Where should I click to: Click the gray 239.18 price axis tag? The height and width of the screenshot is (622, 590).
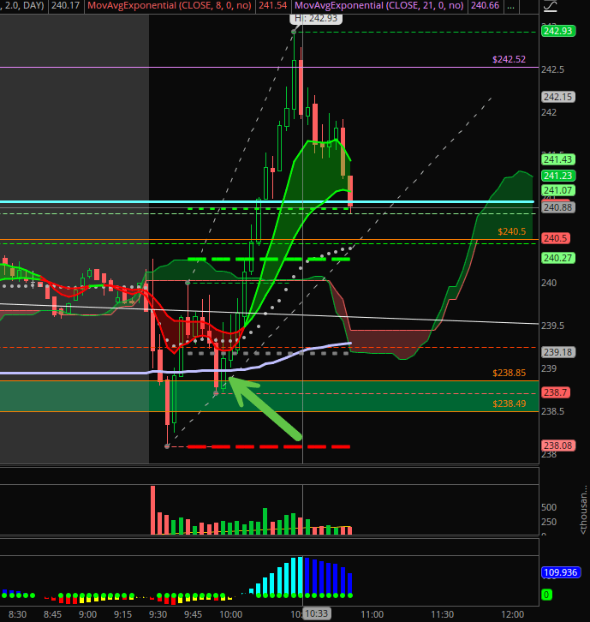coord(557,352)
